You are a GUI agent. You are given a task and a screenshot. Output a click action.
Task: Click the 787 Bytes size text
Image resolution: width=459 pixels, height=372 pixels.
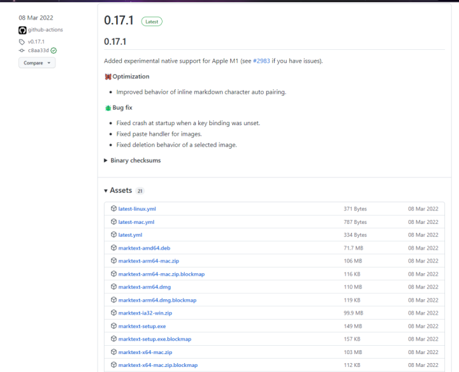coord(355,222)
